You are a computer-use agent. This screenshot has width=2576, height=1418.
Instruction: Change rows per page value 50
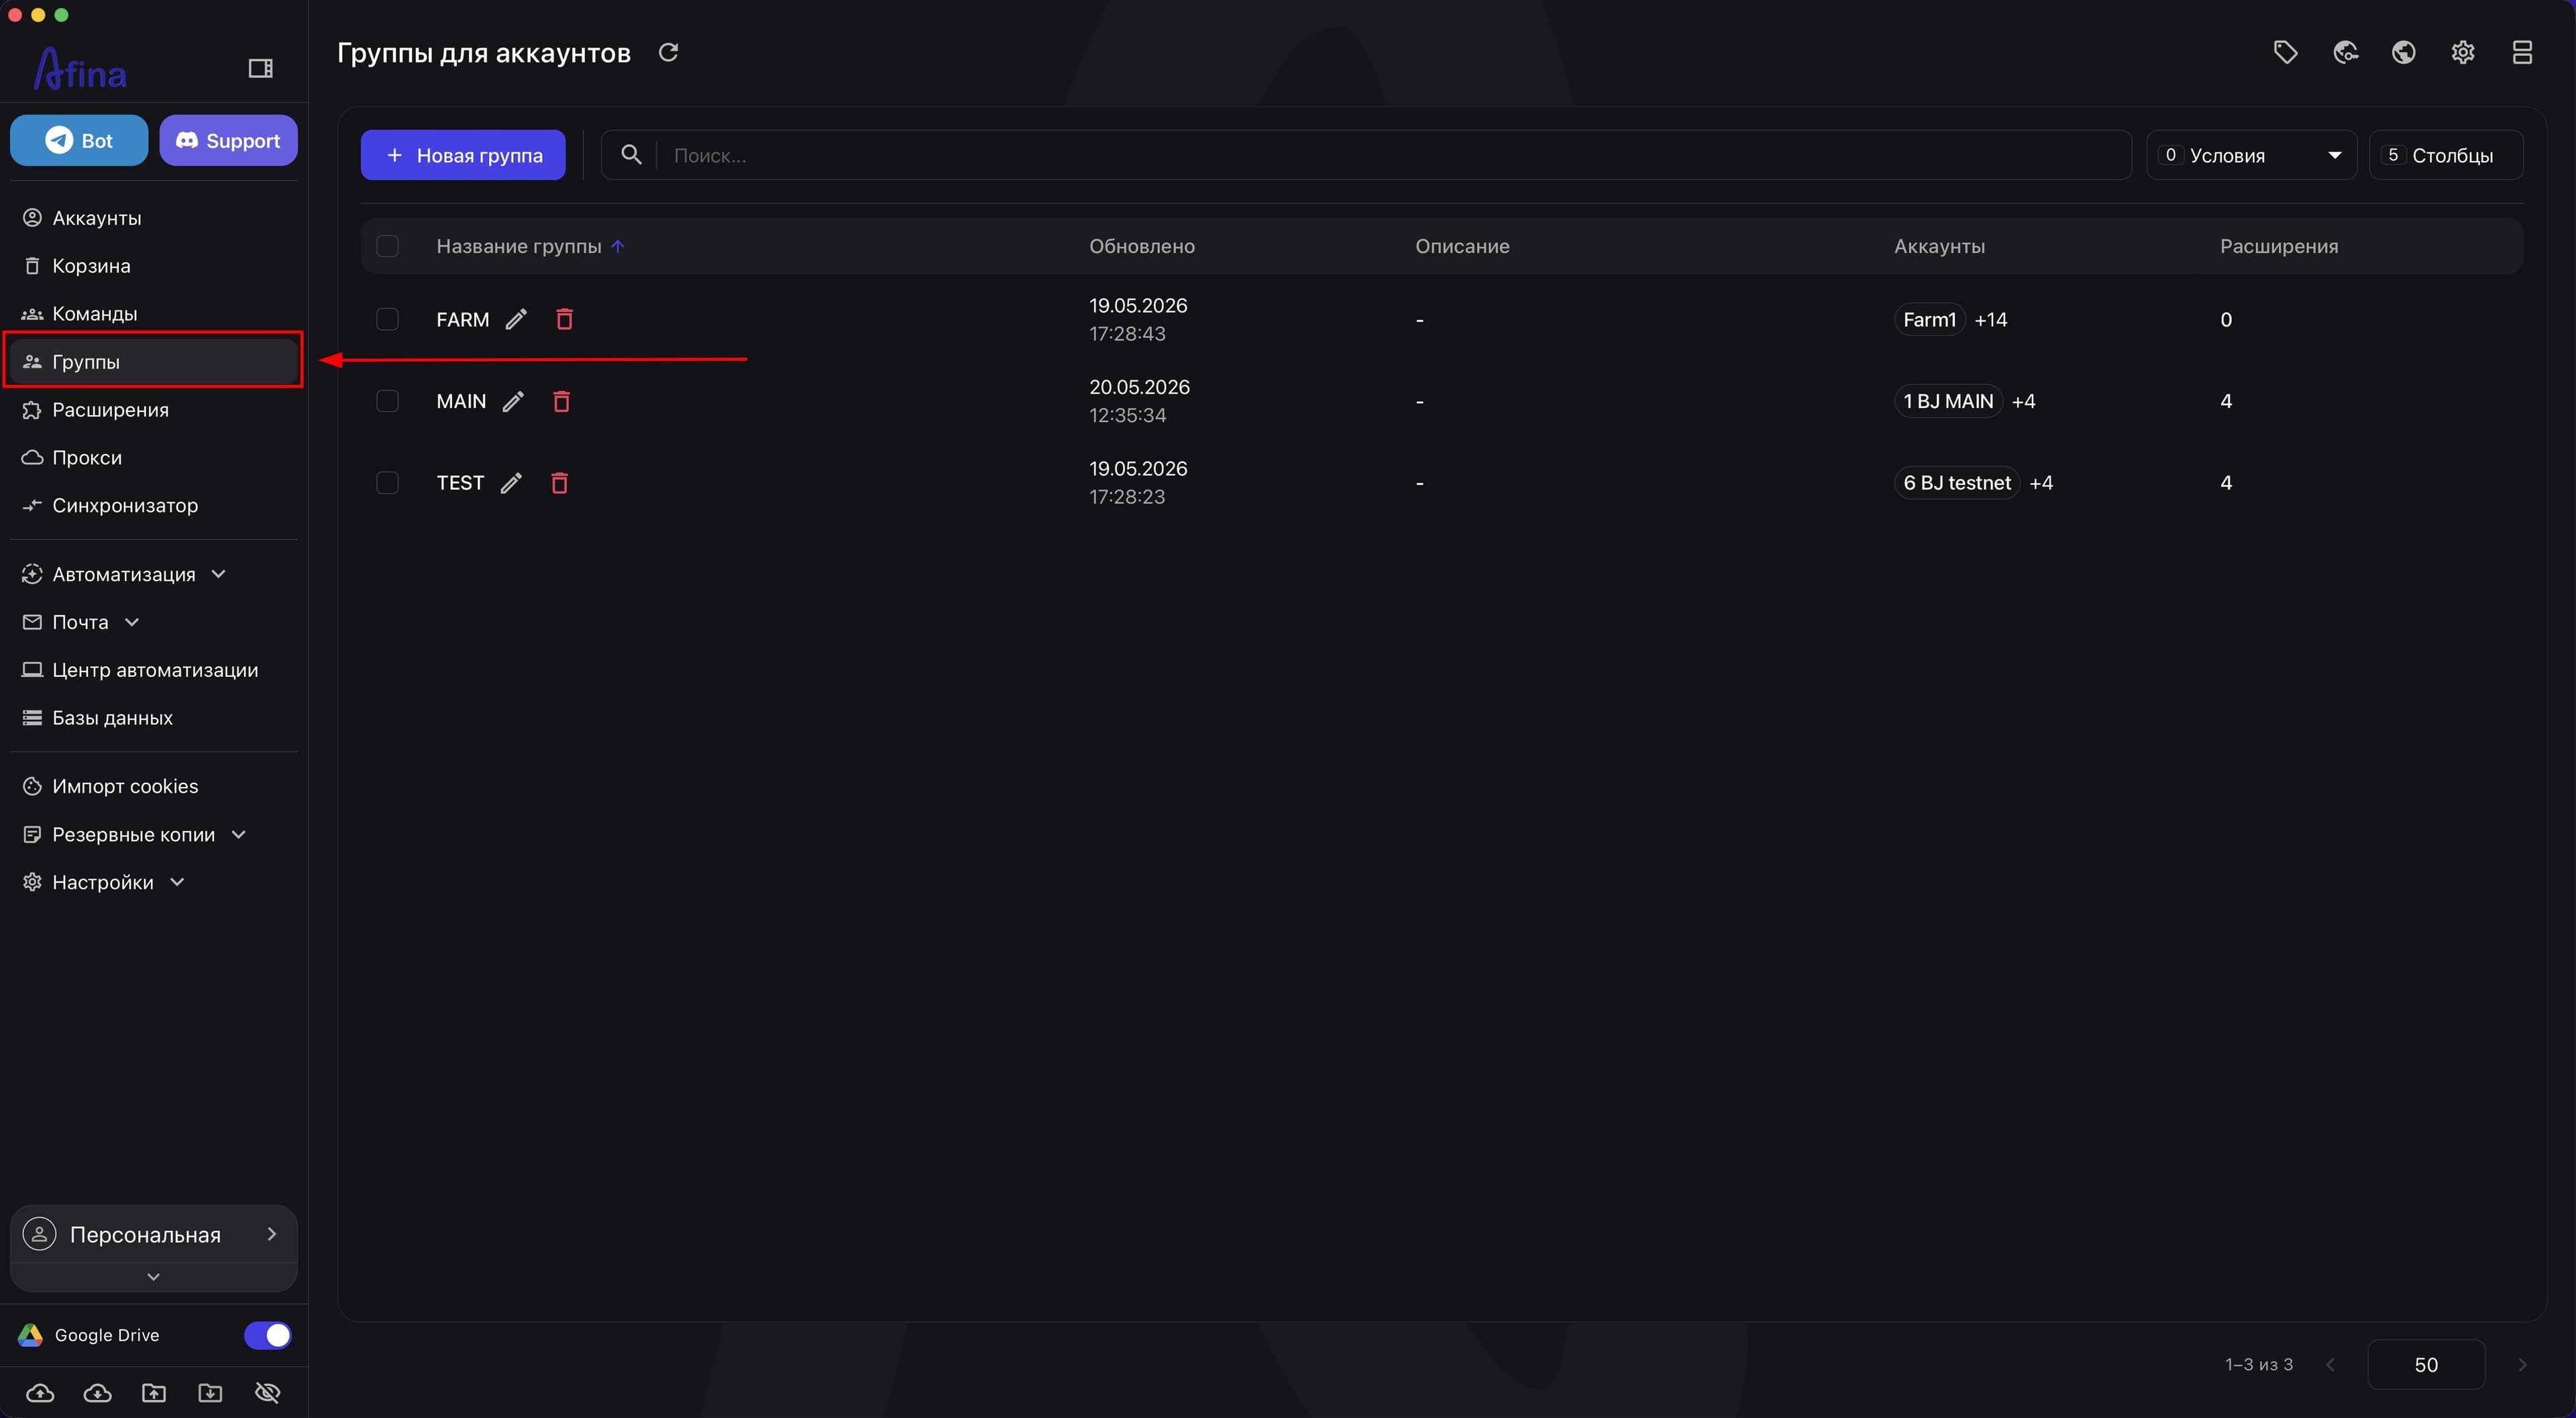(x=2426, y=1364)
